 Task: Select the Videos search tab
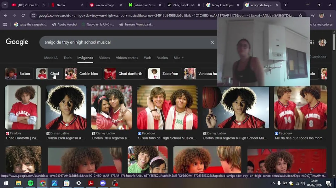[x=104, y=58]
